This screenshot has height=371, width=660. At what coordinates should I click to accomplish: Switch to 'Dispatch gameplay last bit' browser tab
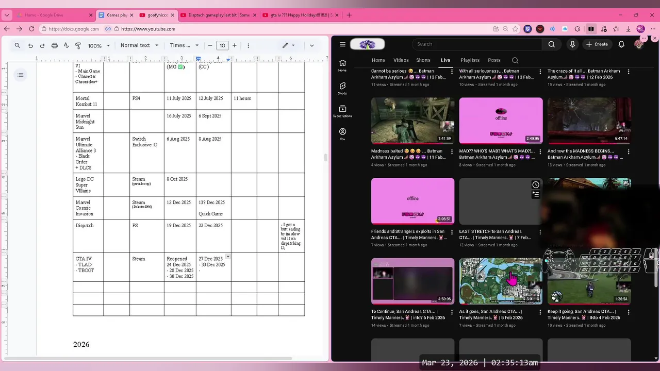click(x=219, y=15)
